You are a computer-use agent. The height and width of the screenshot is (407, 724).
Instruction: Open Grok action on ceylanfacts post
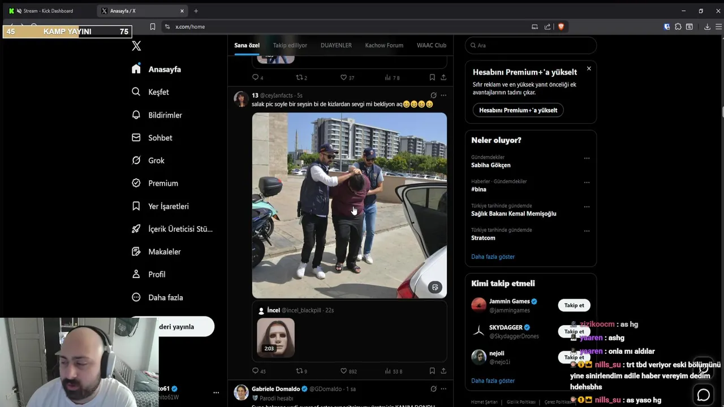[x=433, y=96]
